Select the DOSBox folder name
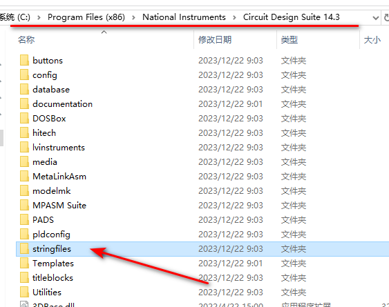389x307 pixels. [49, 119]
